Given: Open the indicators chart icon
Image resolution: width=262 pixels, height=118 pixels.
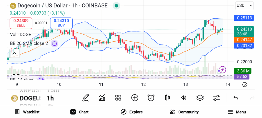Looking at the screenshot, I should (102, 98).
